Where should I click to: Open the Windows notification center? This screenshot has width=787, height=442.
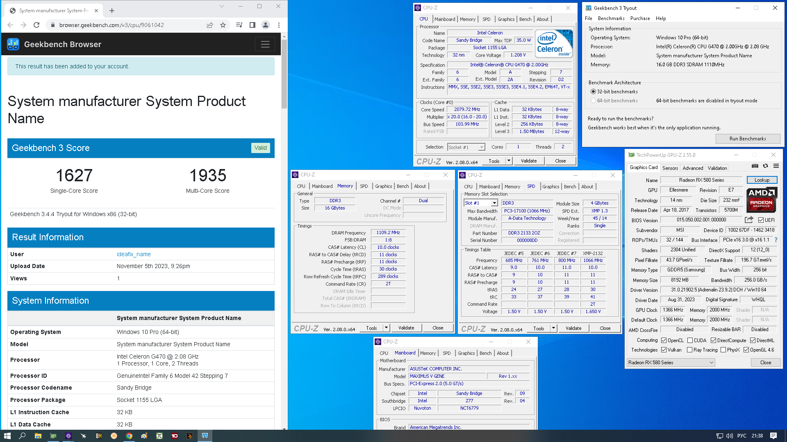(x=773, y=436)
